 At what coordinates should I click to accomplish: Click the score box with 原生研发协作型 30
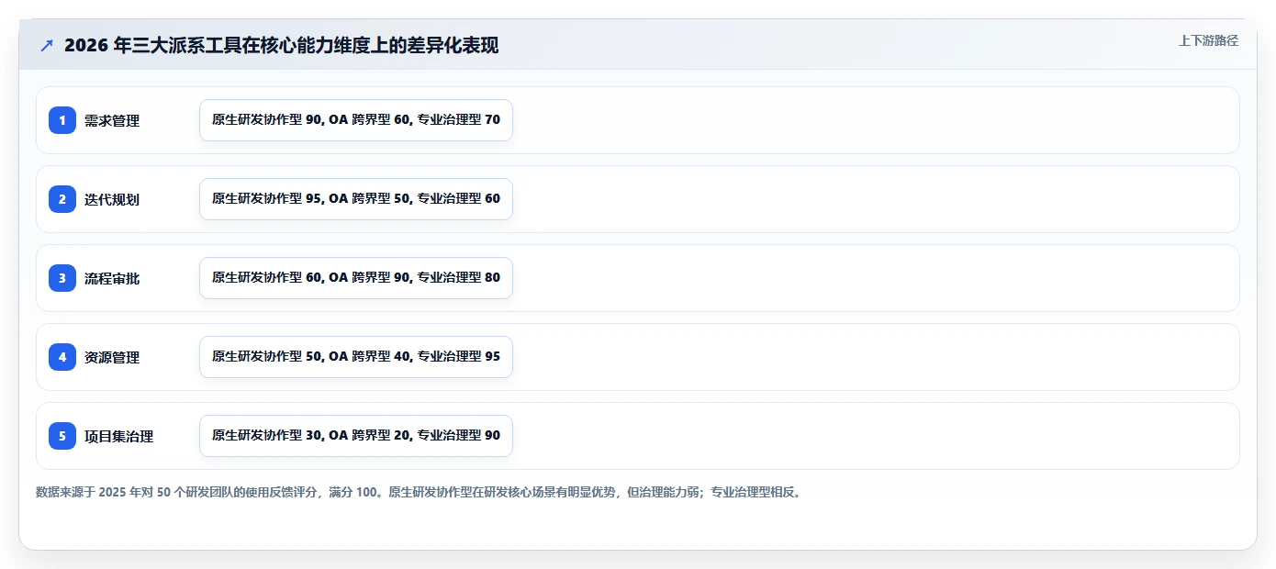pyautogui.click(x=356, y=436)
